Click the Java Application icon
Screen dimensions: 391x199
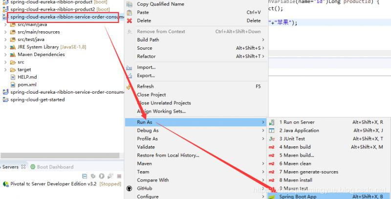click(272, 131)
